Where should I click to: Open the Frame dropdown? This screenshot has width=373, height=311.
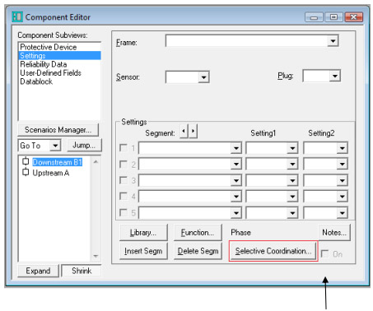click(333, 41)
